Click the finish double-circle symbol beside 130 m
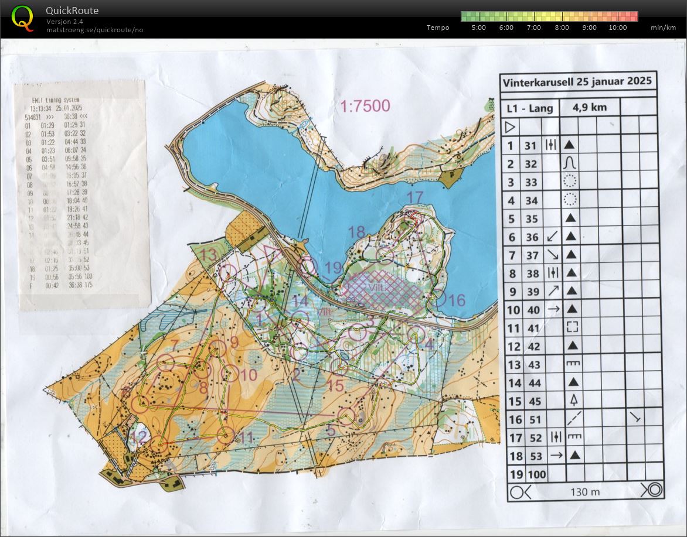Image resolution: width=687 pixels, height=537 pixels. click(652, 491)
